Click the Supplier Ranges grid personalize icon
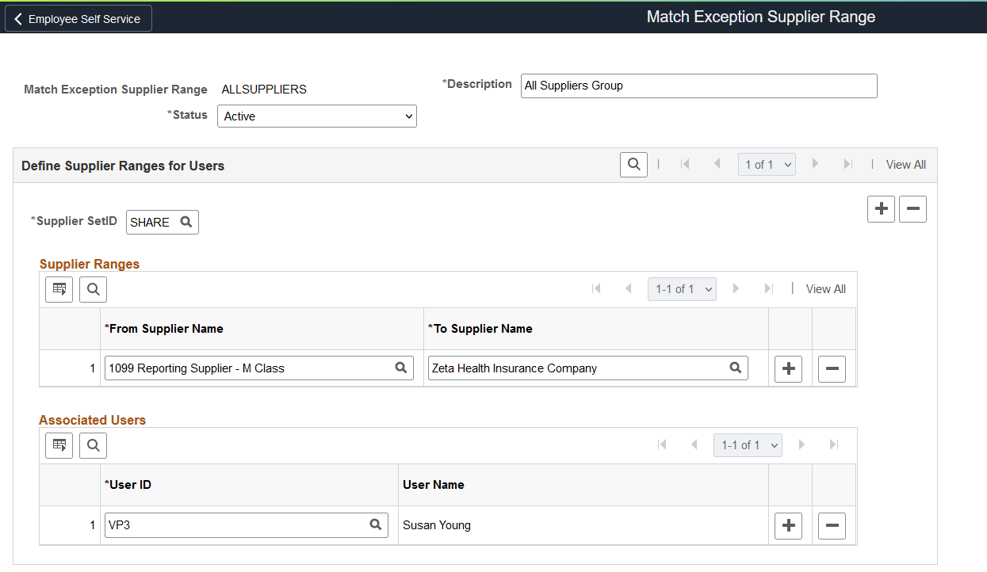 pyautogui.click(x=59, y=290)
